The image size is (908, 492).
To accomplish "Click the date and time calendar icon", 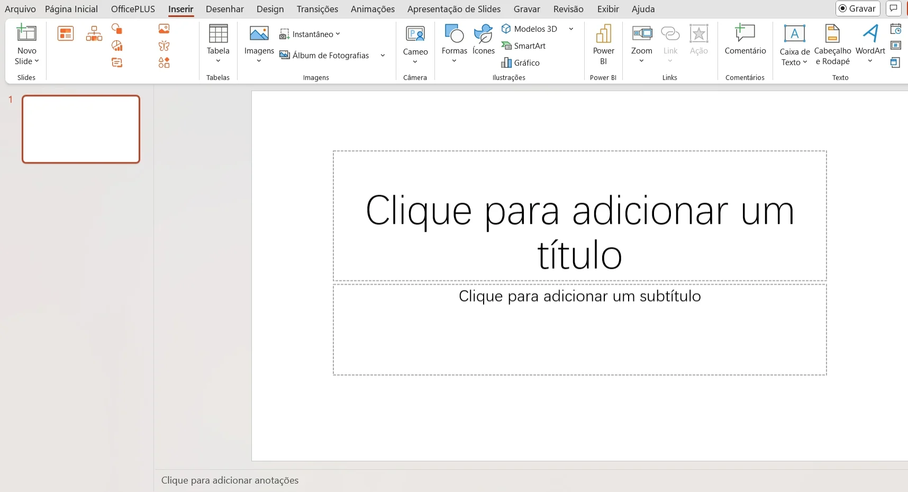I will tap(896, 29).
